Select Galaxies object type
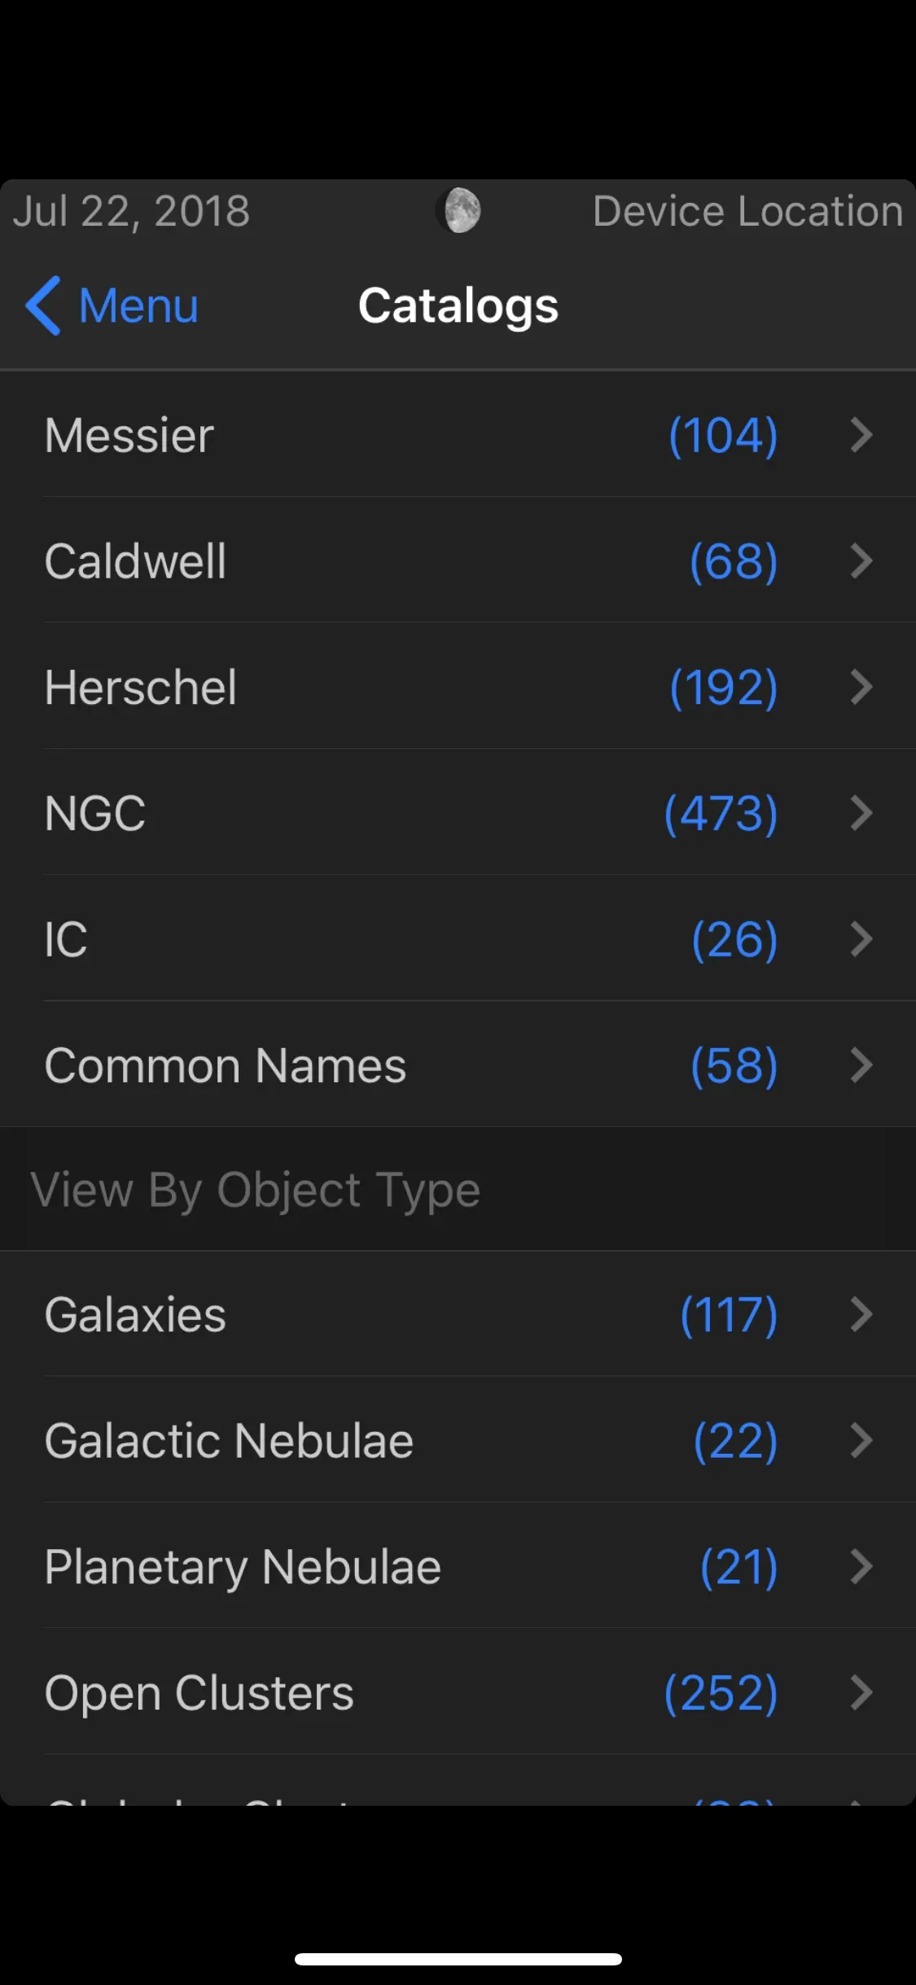Image resolution: width=916 pixels, height=1985 pixels. (136, 1314)
